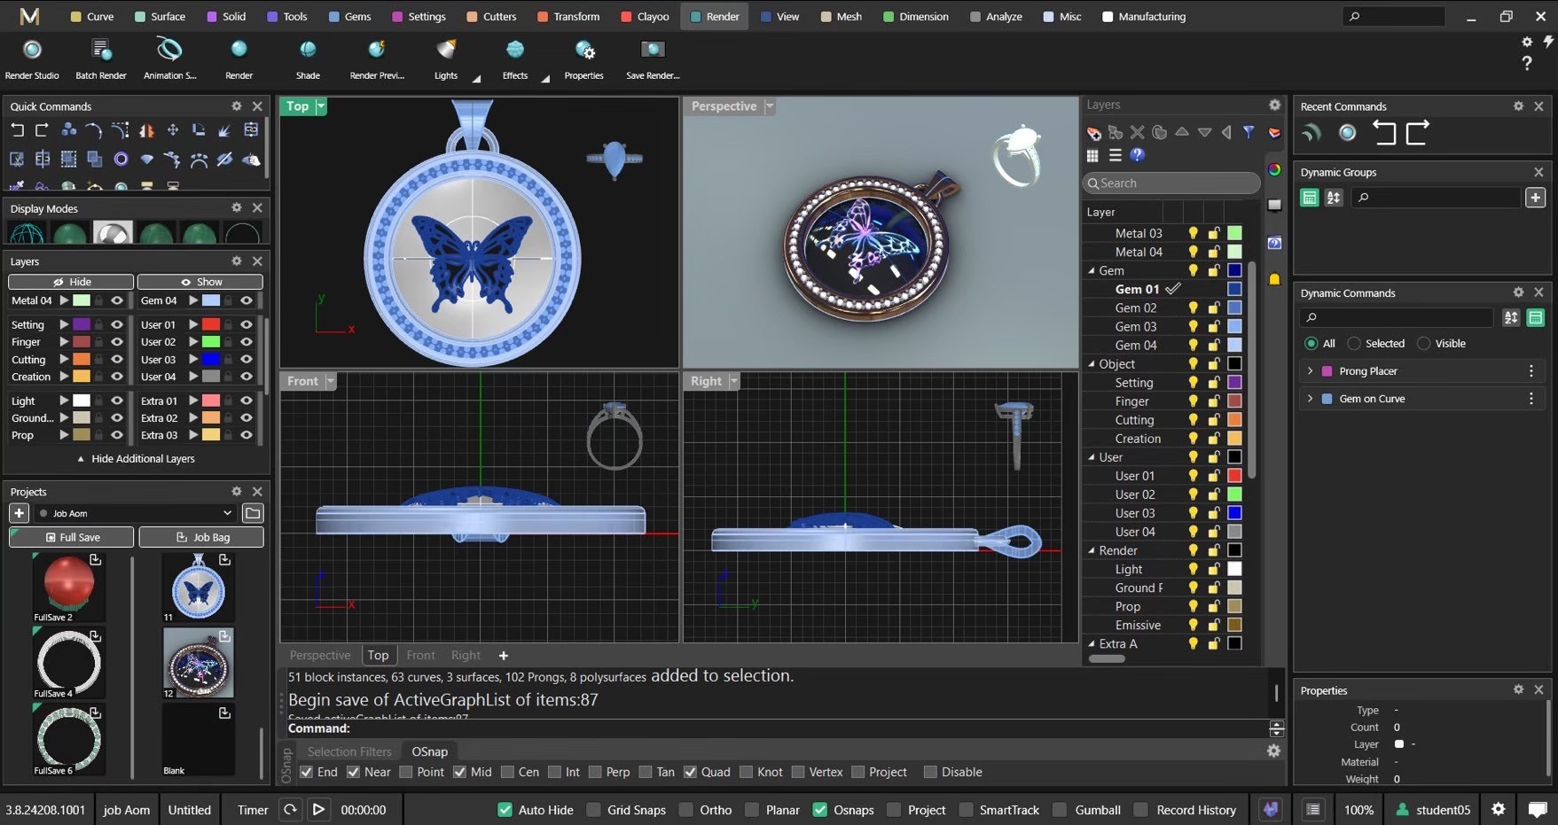Open the Perspective viewport dropdown arrow

point(770,106)
